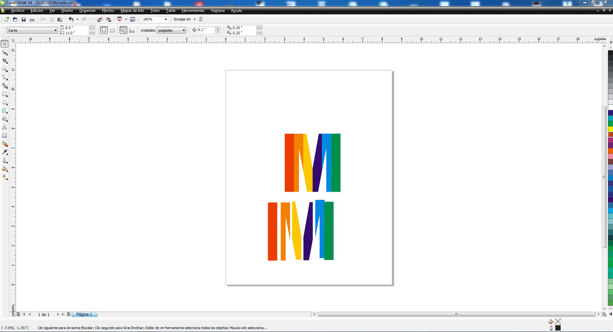Select the Página 1 tab

point(84,314)
